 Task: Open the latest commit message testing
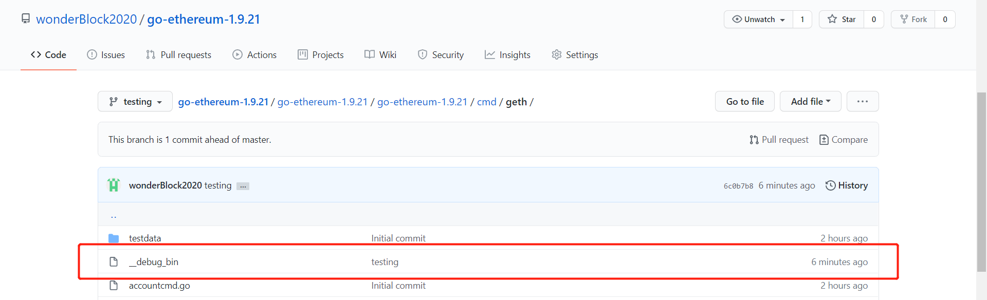218,185
